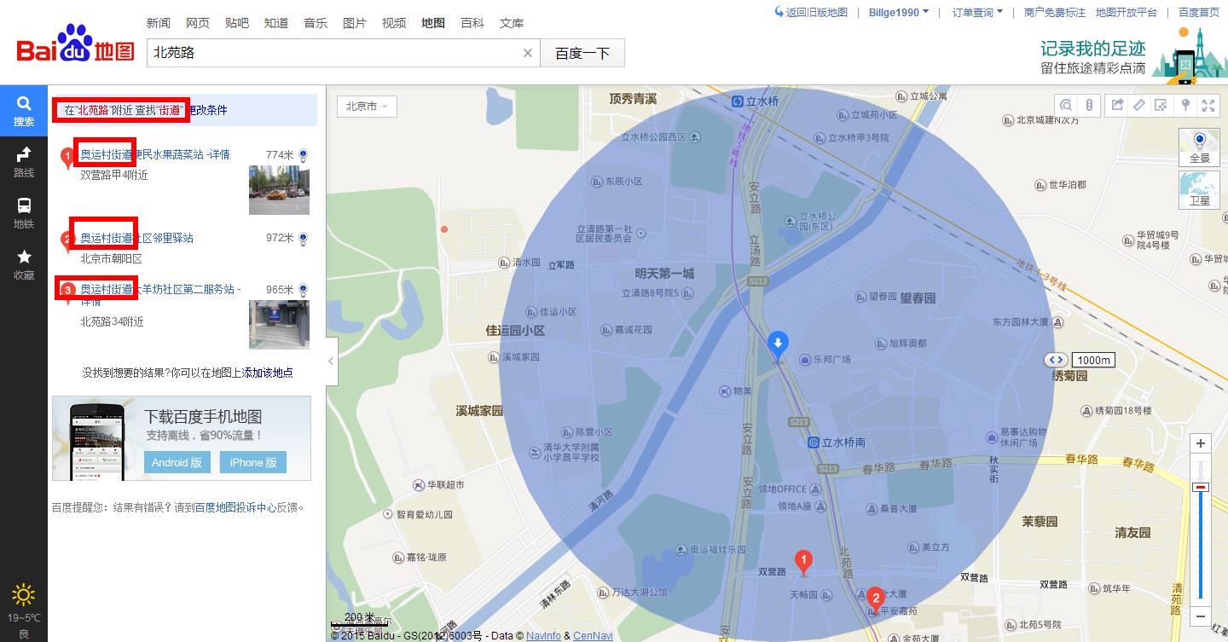
Task: Click the share map icon
Action: (x=1117, y=105)
